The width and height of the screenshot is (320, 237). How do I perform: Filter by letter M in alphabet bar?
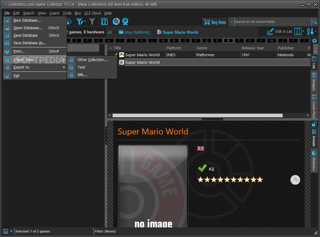(163, 41)
